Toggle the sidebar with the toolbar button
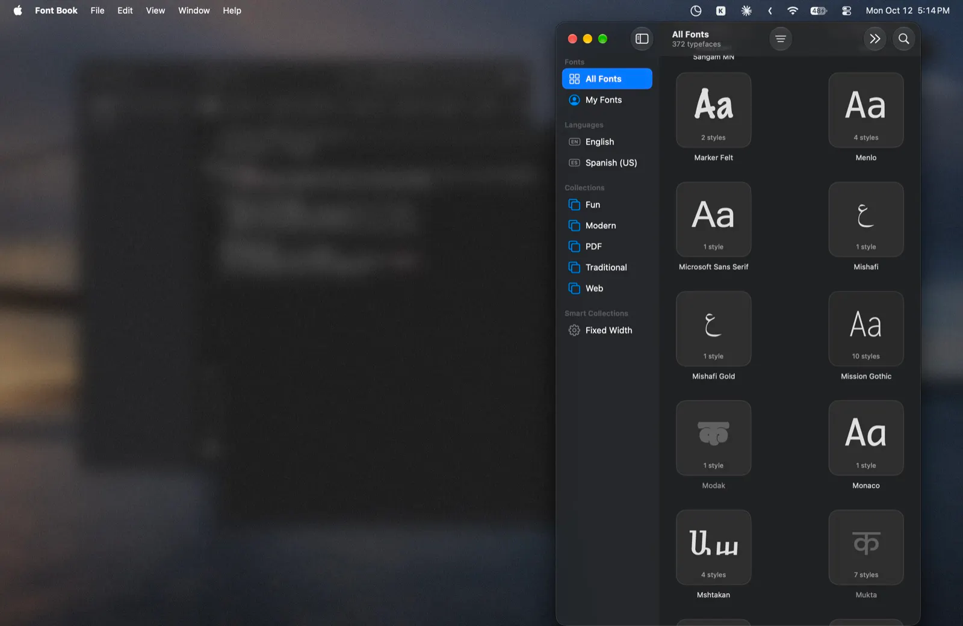 [642, 39]
